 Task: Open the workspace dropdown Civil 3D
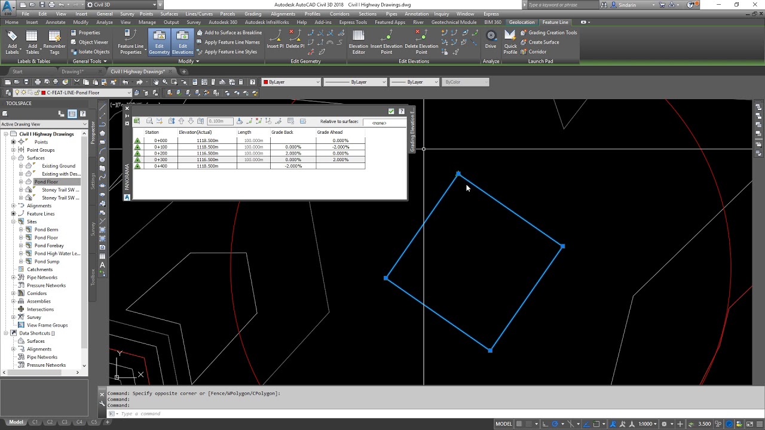pyautogui.click(x=123, y=5)
